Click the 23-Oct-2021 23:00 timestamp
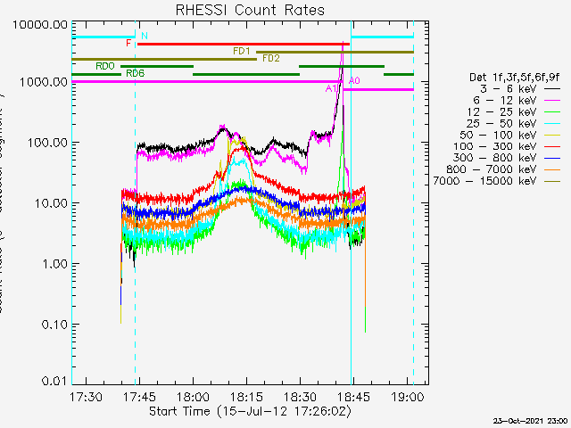Screen dimensions: 571x428 (x=530, y=421)
